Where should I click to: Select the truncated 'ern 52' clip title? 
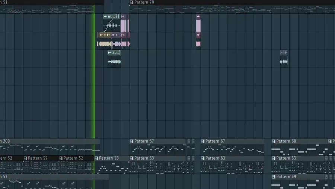pyautogui.click(x=6, y=158)
